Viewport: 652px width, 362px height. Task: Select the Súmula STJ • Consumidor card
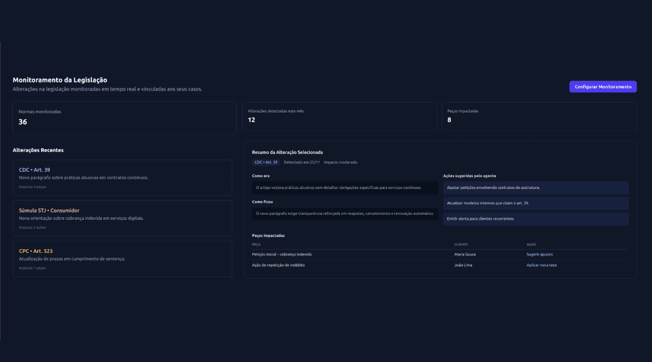click(x=122, y=218)
